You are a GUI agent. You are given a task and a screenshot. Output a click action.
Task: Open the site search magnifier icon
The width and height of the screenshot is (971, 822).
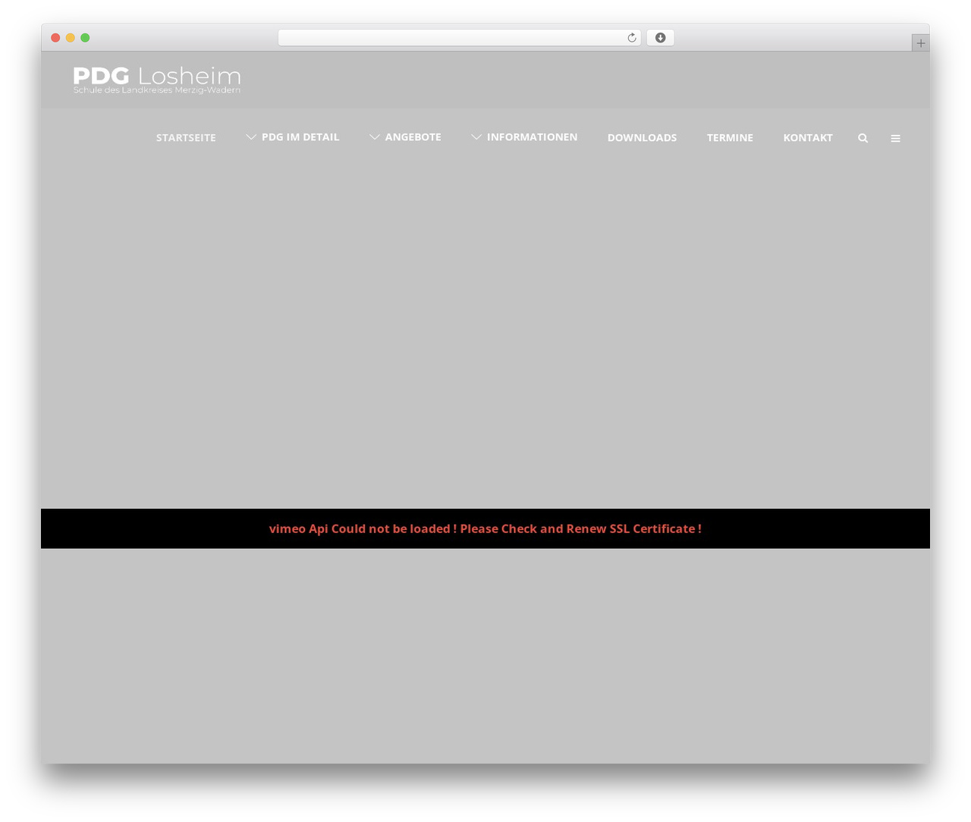point(863,138)
